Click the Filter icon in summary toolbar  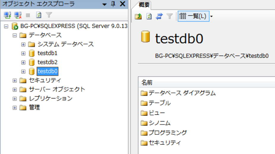(x=170, y=16)
